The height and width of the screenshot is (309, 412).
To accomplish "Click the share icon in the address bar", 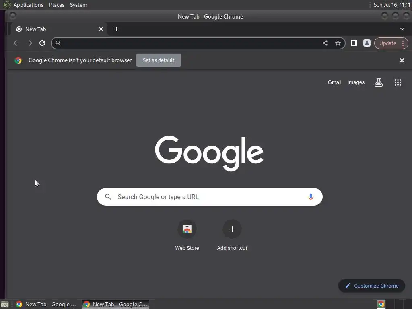I will (x=325, y=43).
